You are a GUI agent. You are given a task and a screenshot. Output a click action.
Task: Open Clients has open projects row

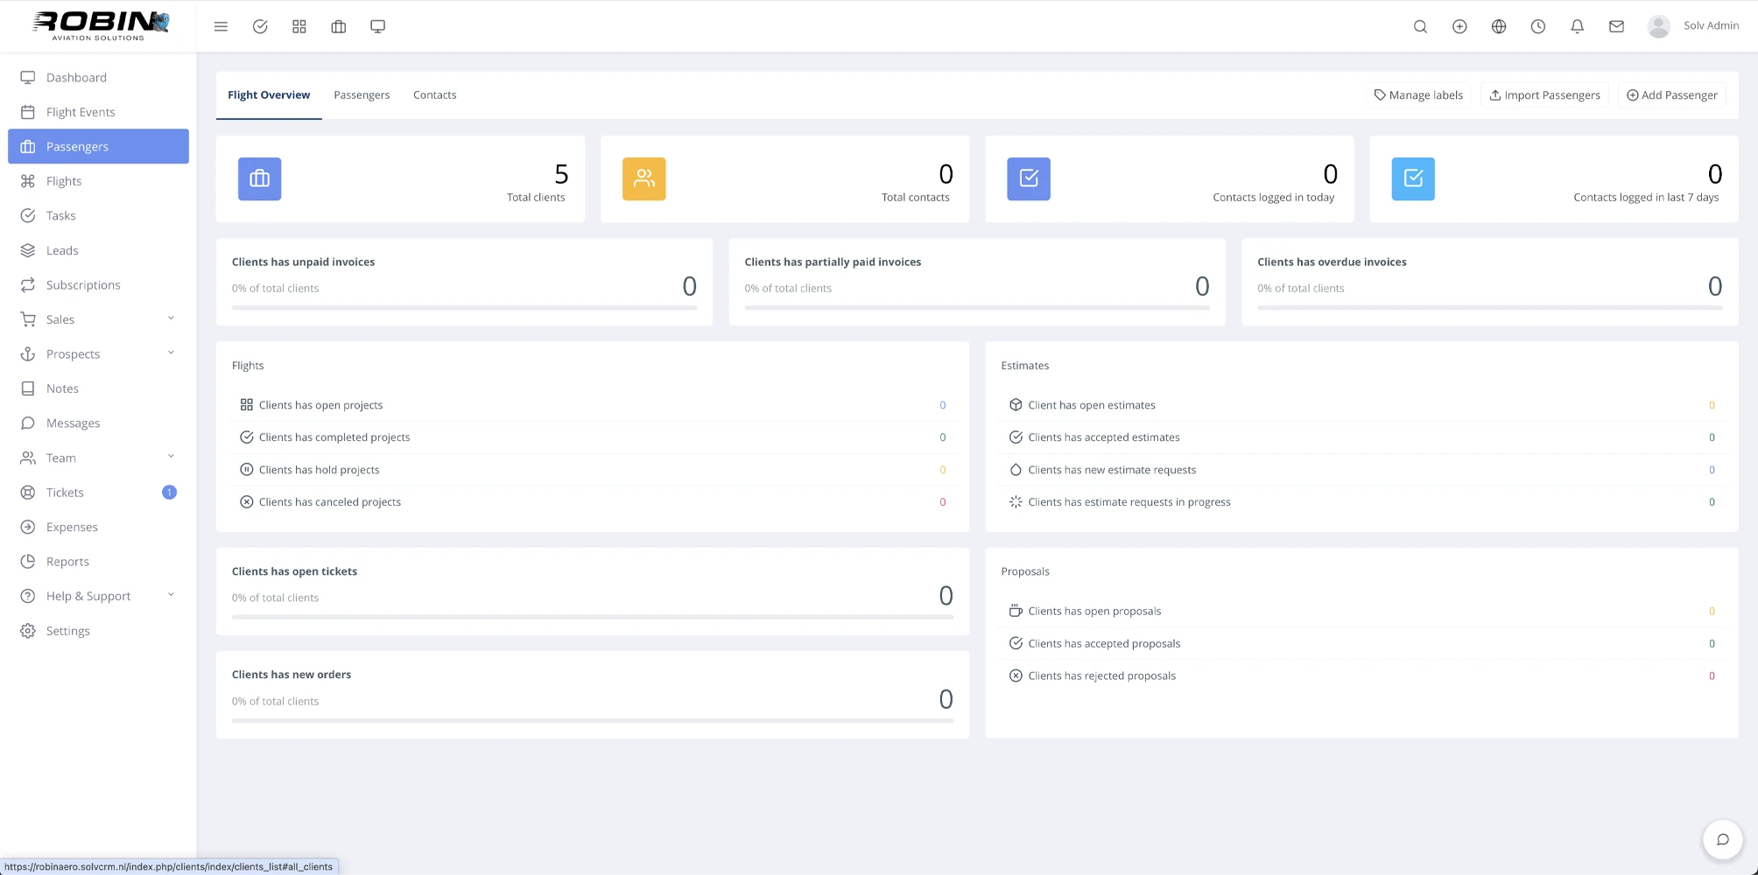(x=320, y=405)
